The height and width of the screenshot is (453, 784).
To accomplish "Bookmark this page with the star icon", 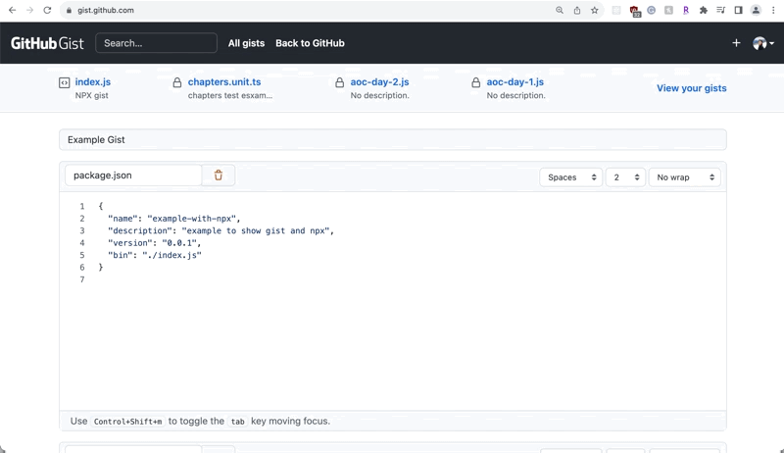I will (594, 10).
